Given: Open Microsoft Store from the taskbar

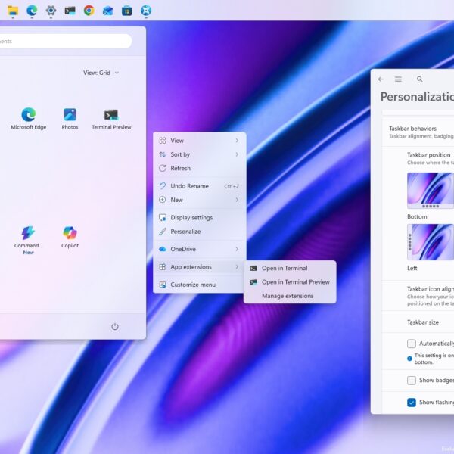Looking at the screenshot, I should [127, 11].
